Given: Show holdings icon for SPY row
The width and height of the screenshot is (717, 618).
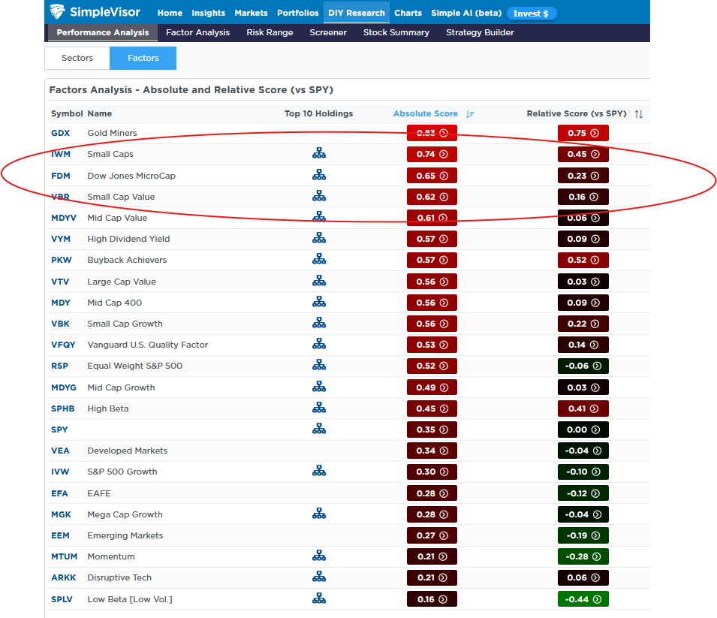Looking at the screenshot, I should [x=319, y=430].
